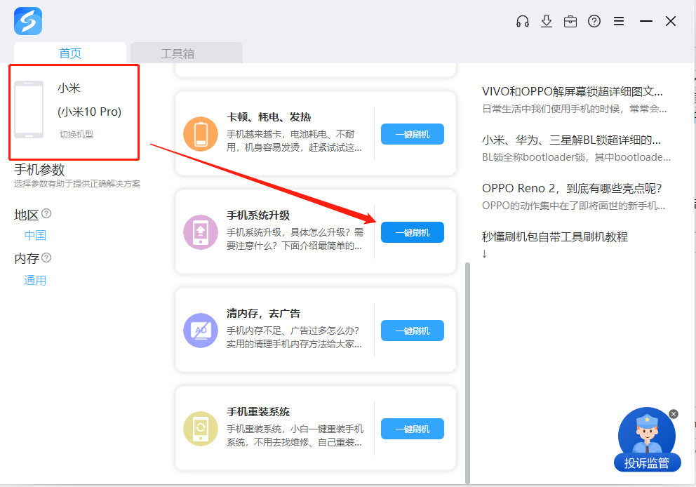Select the 通用 memory option
The image size is (696, 487).
pyautogui.click(x=35, y=280)
